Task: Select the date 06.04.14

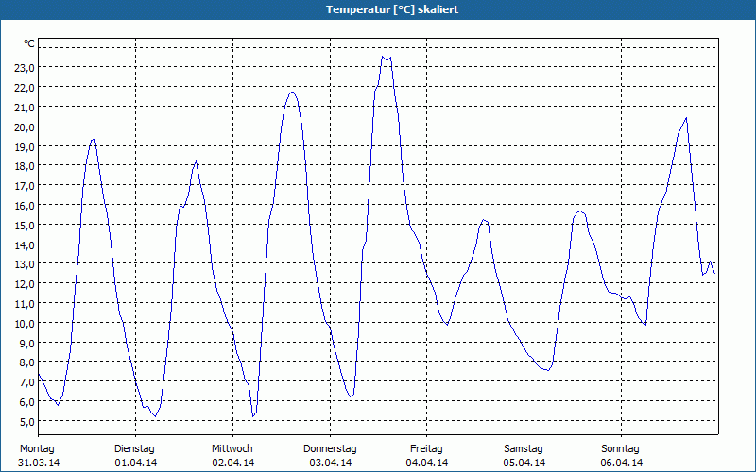Action: click(x=622, y=464)
